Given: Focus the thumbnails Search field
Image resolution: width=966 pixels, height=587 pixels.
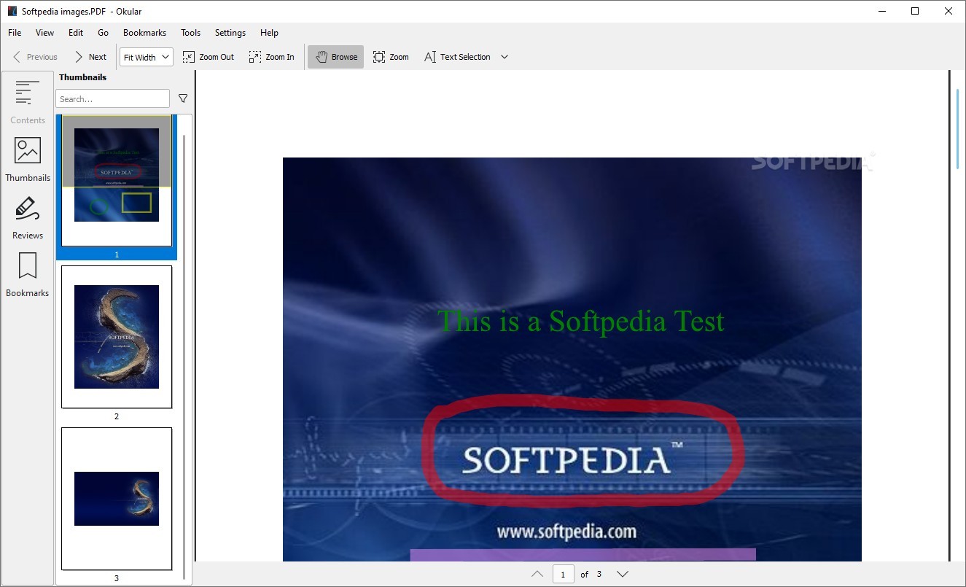Looking at the screenshot, I should coord(112,98).
